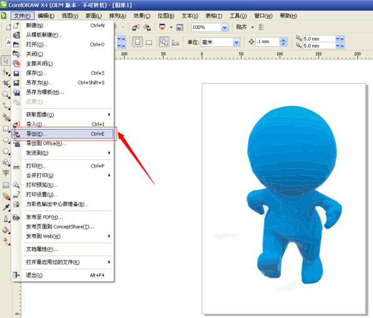Set page orientation to landscape
The width and height of the screenshot is (373, 318).
[149, 42]
